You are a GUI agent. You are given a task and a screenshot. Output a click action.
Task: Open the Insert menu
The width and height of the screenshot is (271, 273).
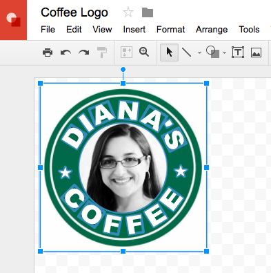click(134, 30)
